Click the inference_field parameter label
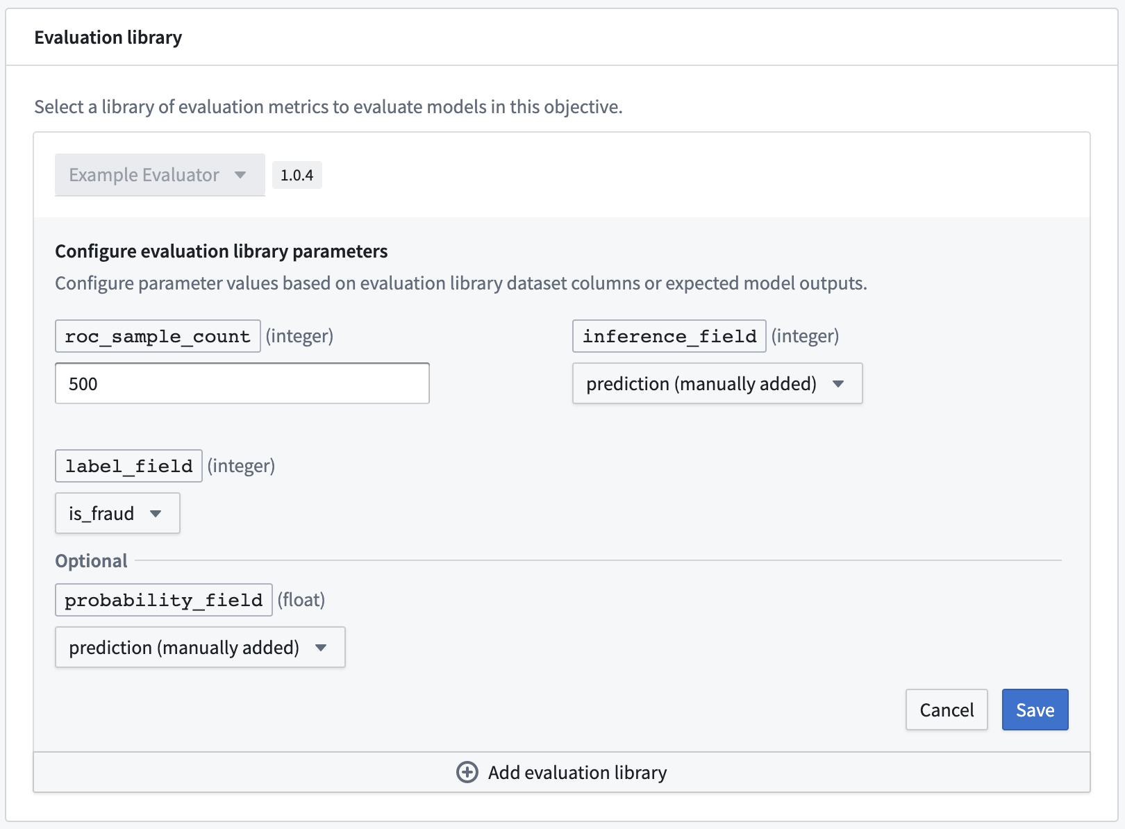 [669, 336]
